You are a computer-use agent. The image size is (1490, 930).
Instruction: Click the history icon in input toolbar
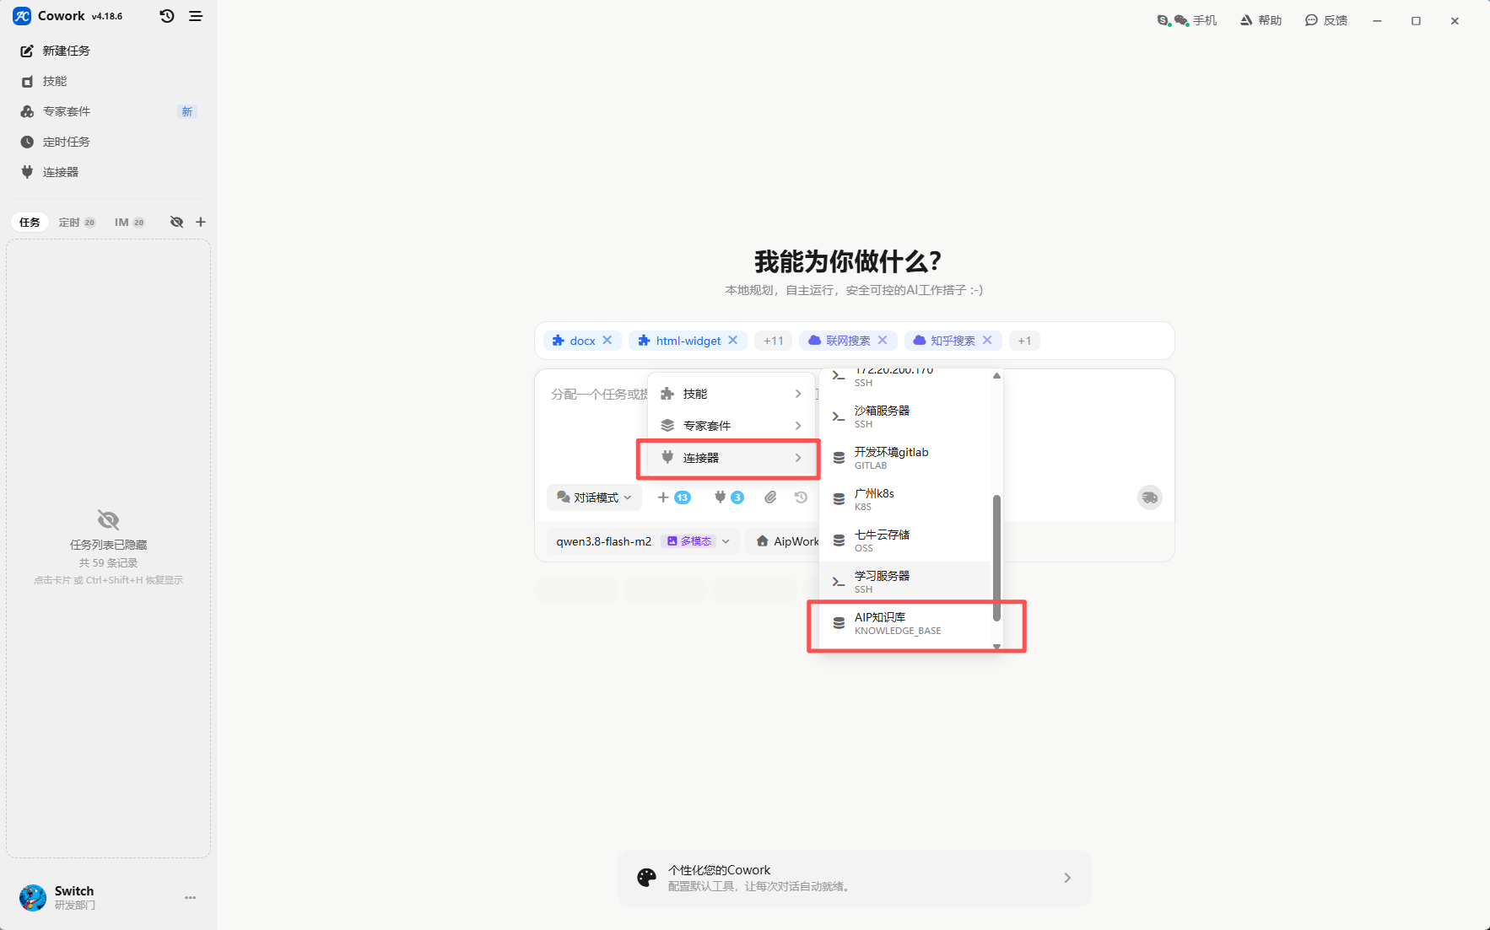point(801,497)
